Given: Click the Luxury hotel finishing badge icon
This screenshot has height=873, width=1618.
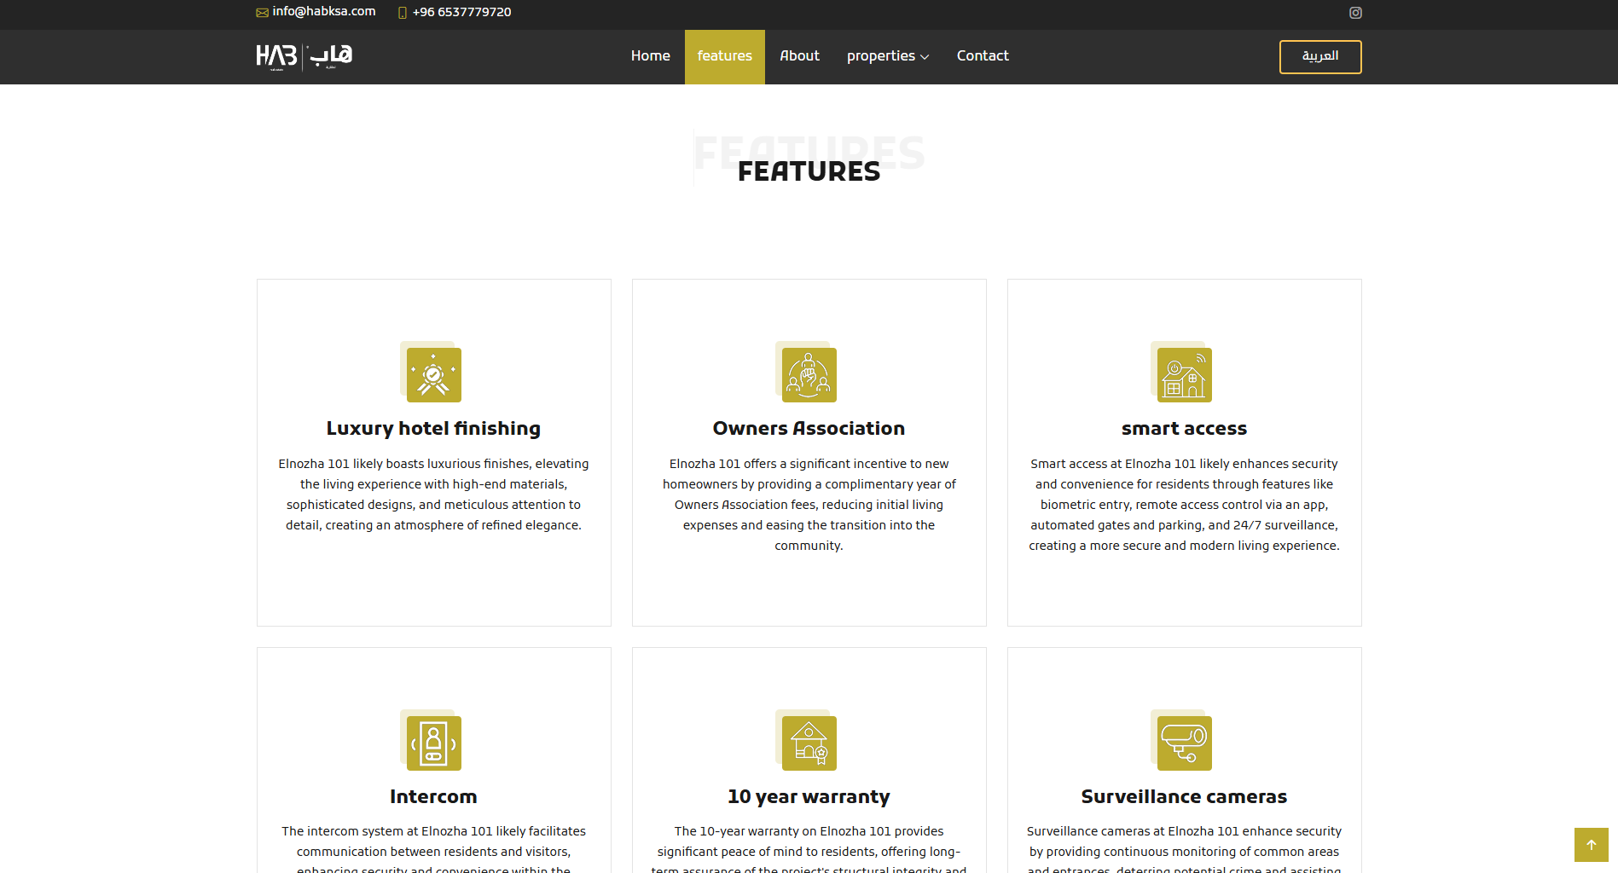Looking at the screenshot, I should point(433,374).
